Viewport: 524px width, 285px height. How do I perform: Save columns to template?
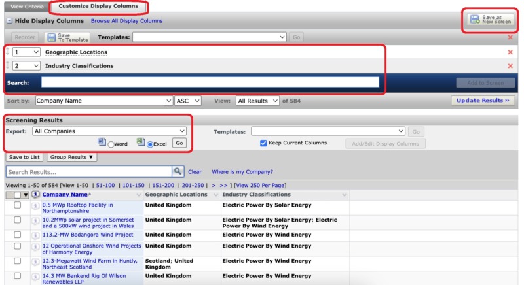click(67, 37)
